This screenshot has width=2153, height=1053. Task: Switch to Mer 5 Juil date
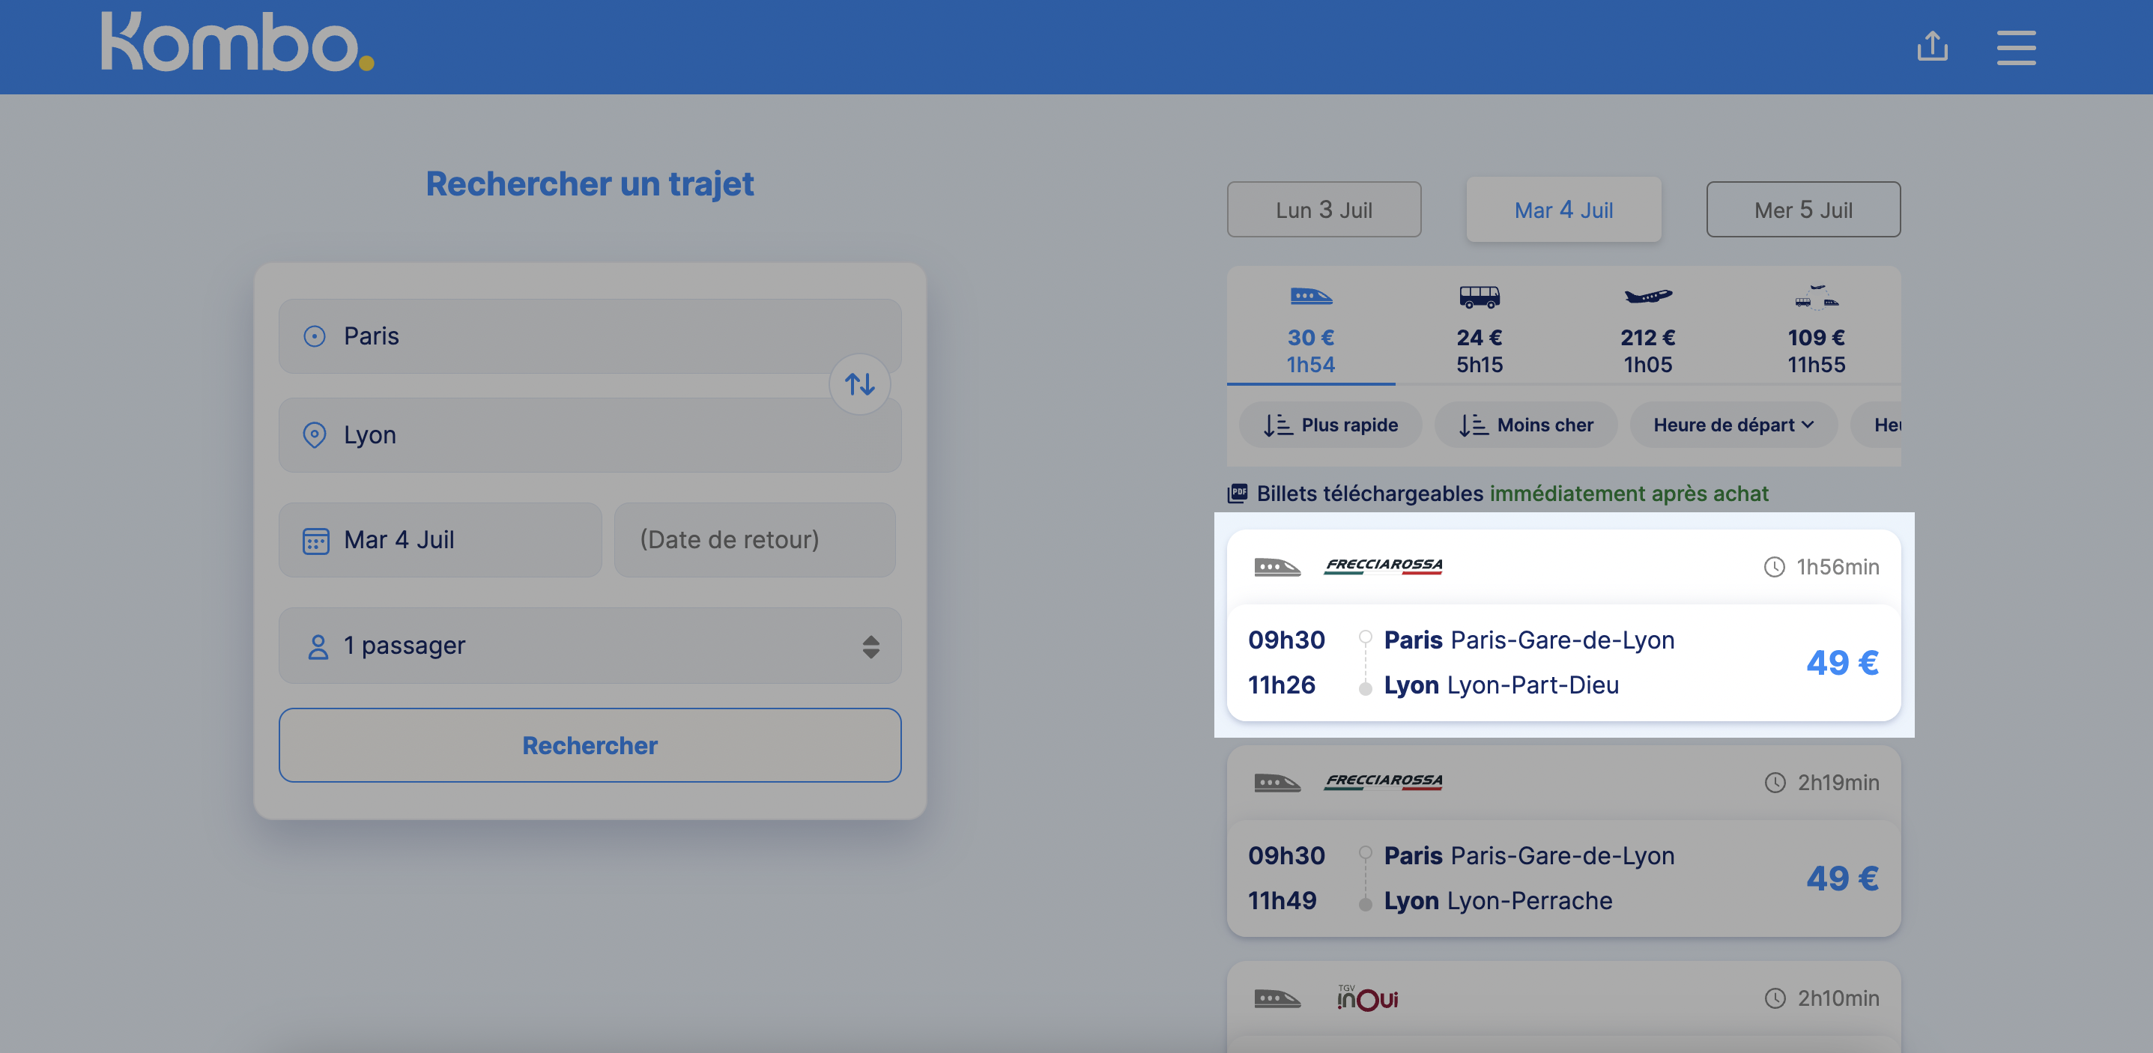[x=1803, y=210]
